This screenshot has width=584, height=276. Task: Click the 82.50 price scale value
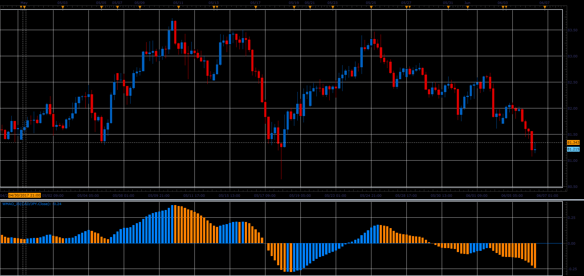pyautogui.click(x=573, y=82)
